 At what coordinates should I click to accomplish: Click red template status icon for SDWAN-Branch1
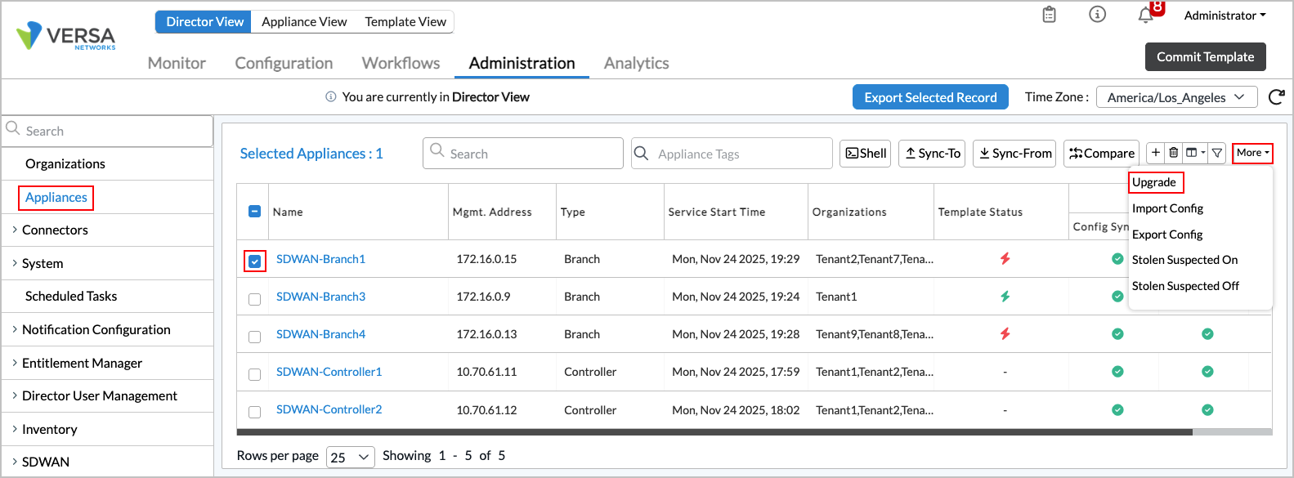point(1005,259)
